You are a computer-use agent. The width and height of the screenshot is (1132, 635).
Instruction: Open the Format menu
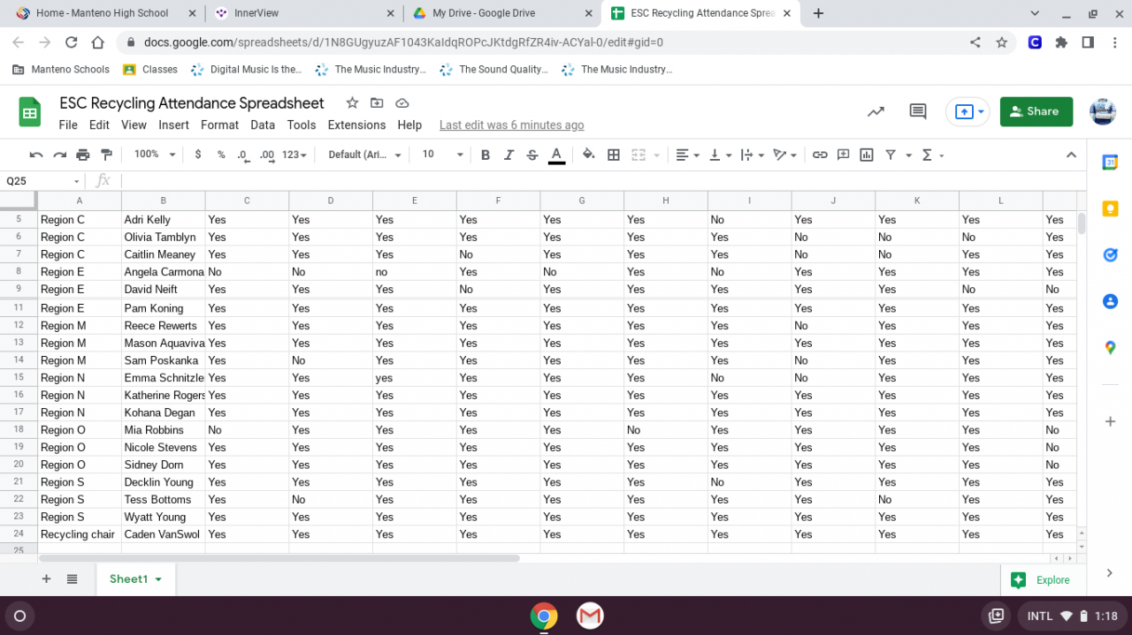coord(219,125)
